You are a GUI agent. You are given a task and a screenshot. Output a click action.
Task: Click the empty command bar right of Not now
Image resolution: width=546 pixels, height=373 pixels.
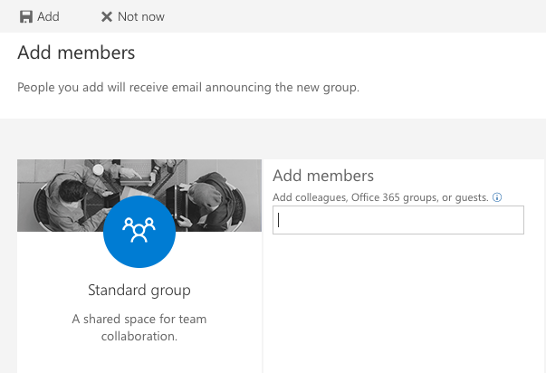(362, 16)
